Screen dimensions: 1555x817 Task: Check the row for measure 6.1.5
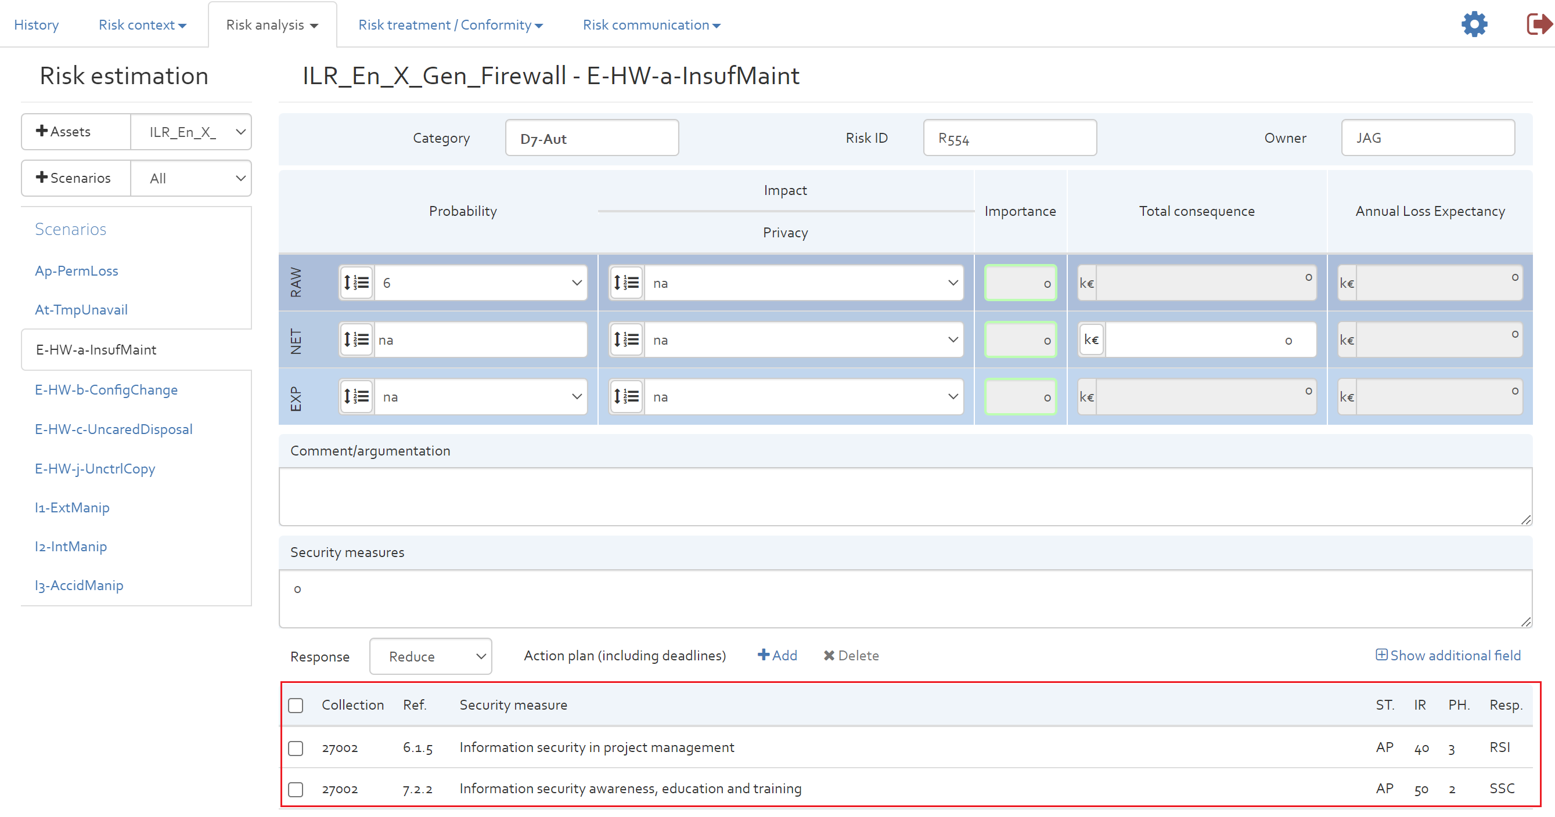[x=296, y=748]
